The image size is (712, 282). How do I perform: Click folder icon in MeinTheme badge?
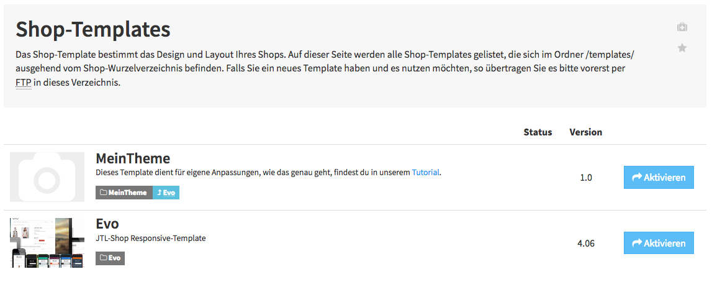pos(103,193)
